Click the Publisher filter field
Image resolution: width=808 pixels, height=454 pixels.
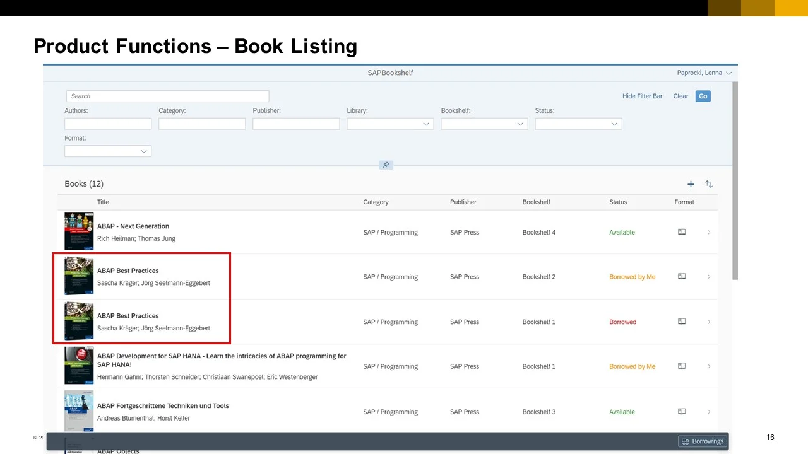click(x=296, y=124)
